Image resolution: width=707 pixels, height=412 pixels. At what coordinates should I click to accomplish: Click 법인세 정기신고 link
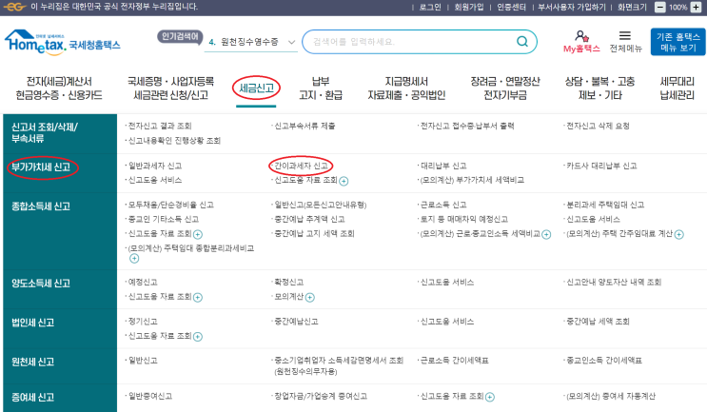click(x=143, y=322)
